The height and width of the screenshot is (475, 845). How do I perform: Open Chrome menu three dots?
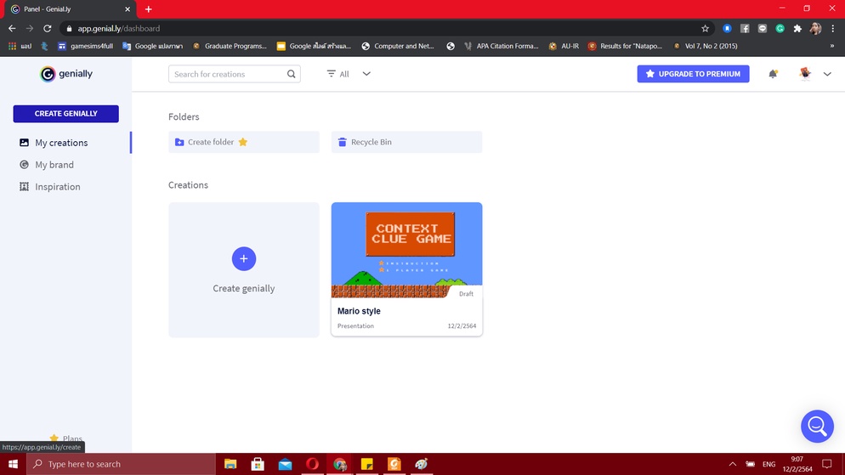[x=832, y=29]
